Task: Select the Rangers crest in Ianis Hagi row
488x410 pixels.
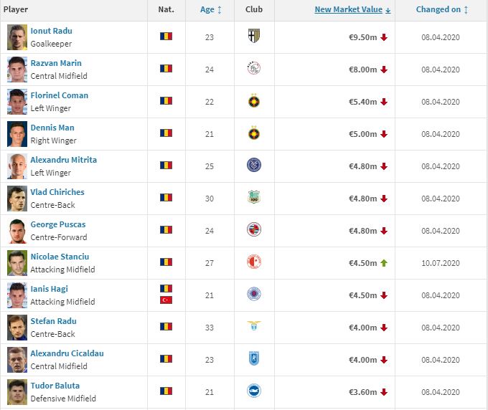Action: 254,294
